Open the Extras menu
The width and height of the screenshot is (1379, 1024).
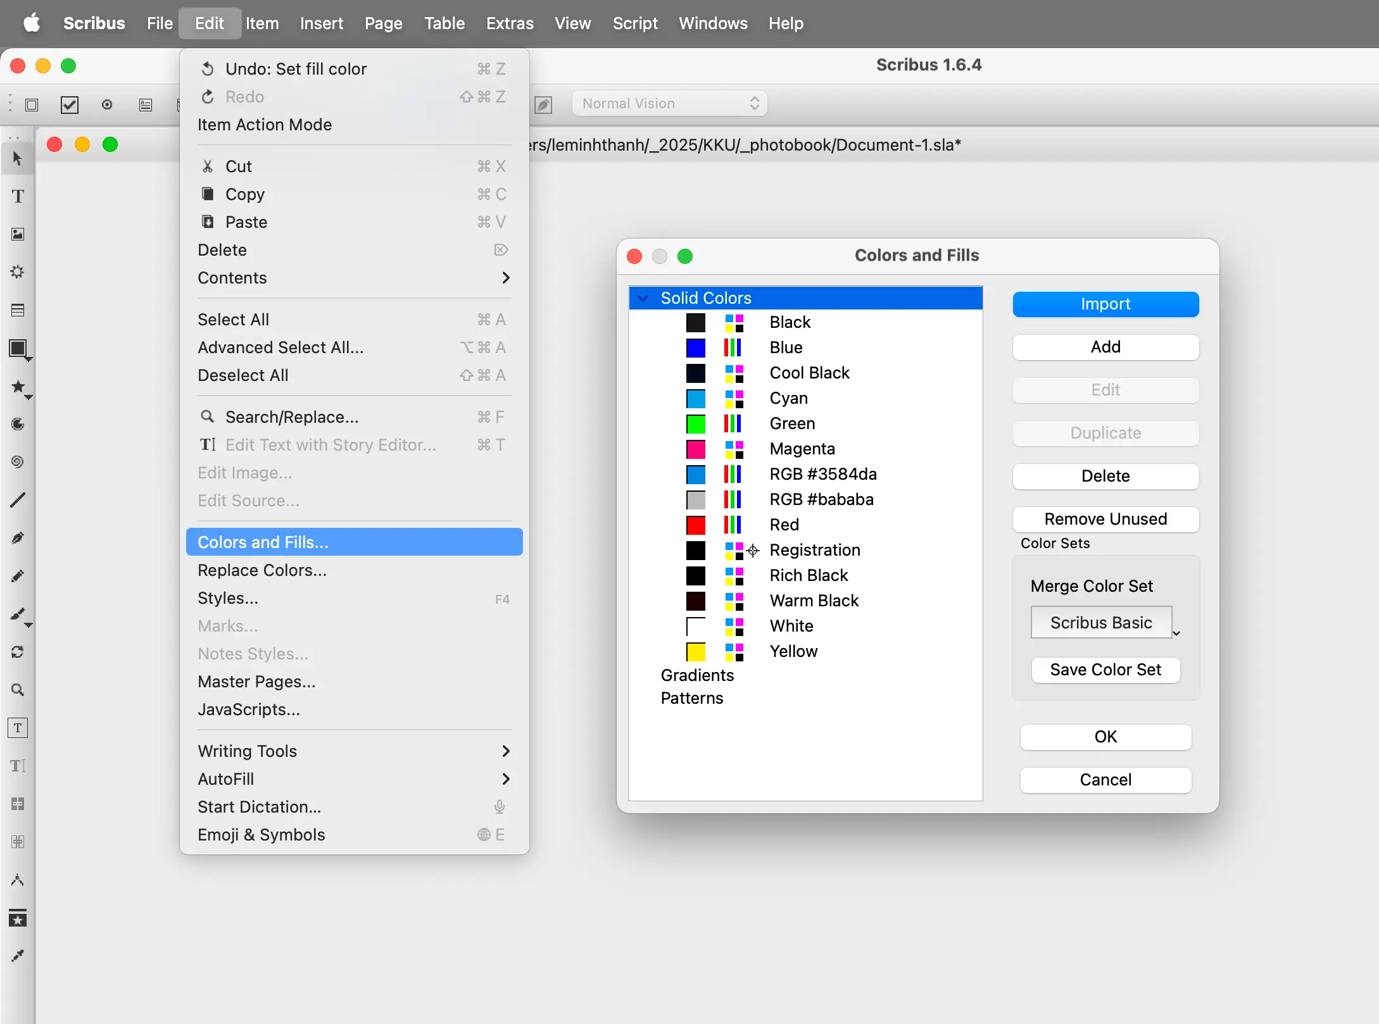coord(510,23)
